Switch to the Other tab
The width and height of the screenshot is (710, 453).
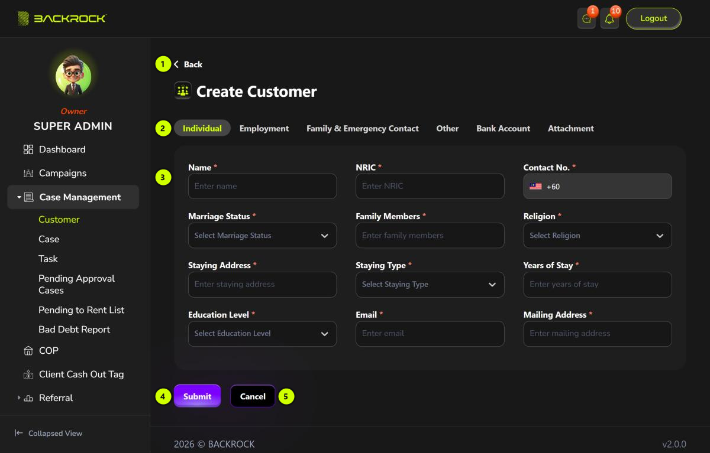(x=448, y=128)
